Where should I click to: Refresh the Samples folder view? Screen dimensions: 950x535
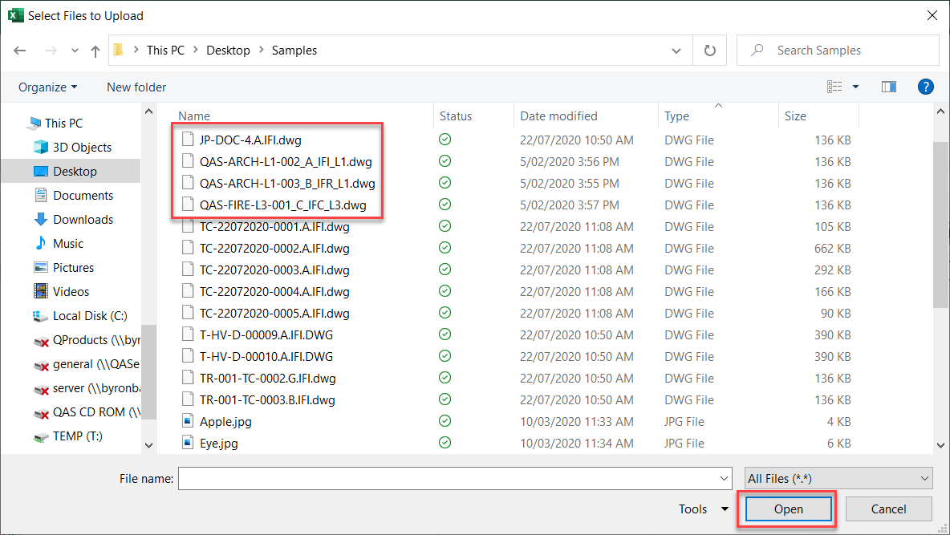pyautogui.click(x=709, y=51)
